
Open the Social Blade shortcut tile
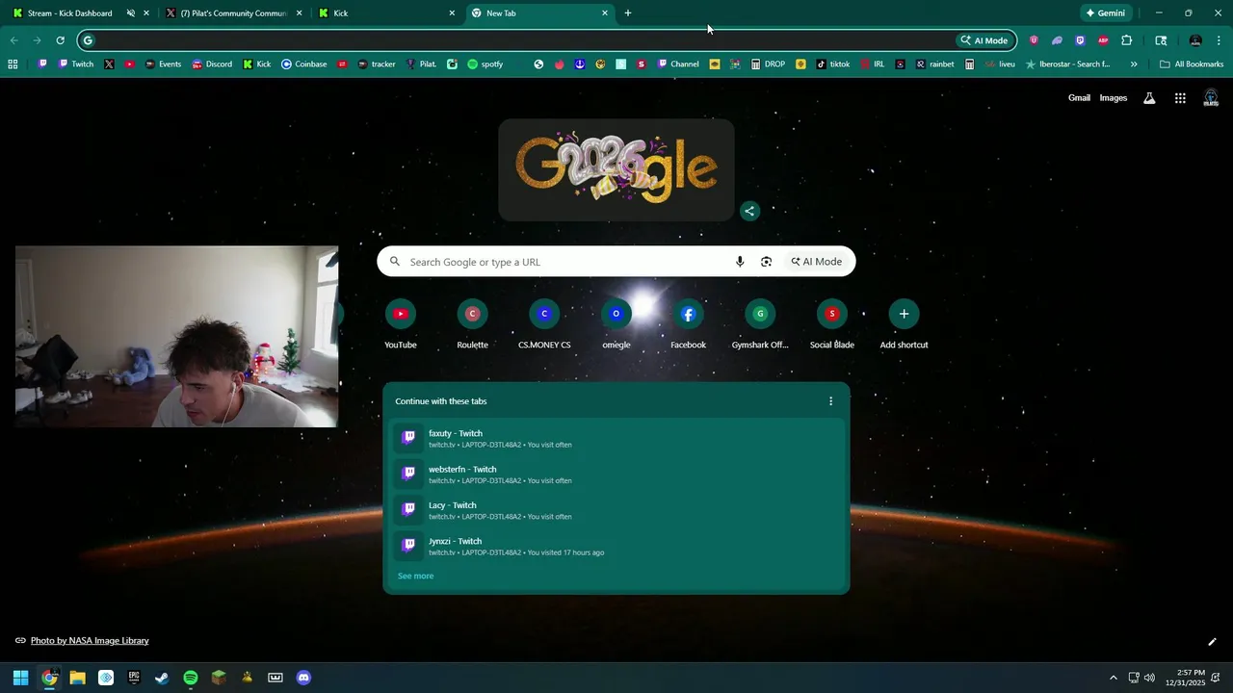832,324
